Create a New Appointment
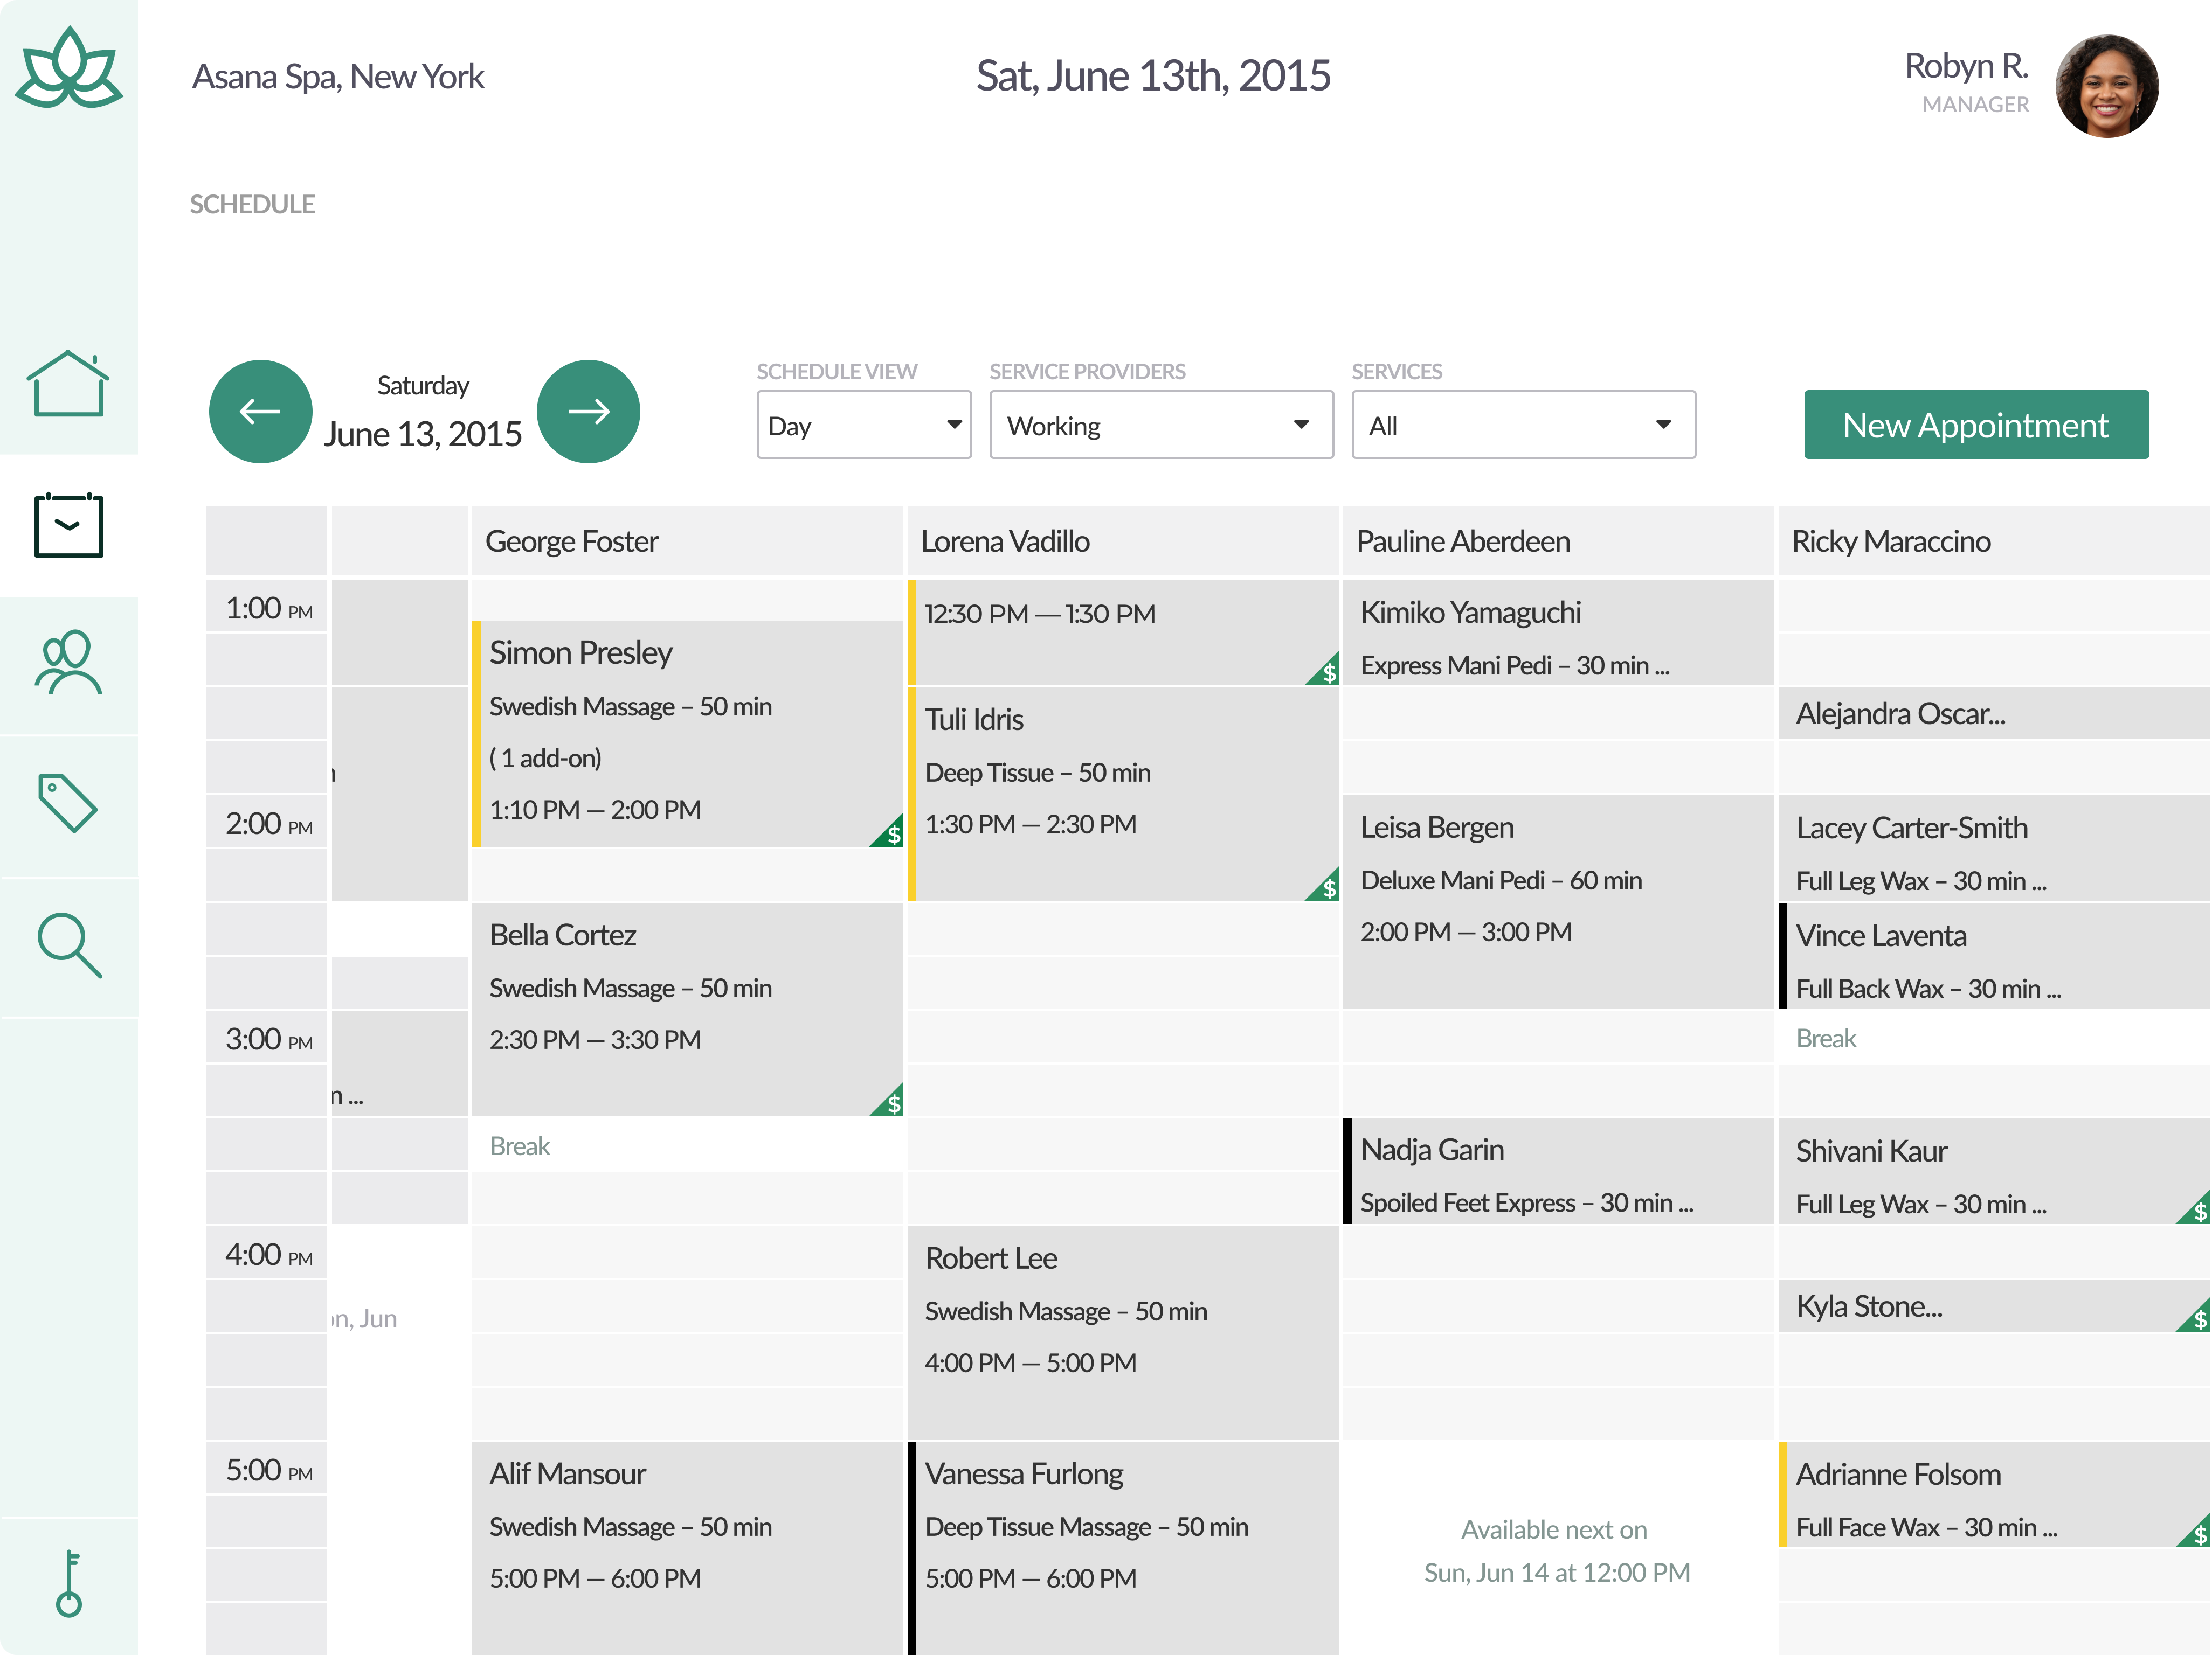This screenshot has height=1655, width=2212. pyautogui.click(x=1975, y=424)
